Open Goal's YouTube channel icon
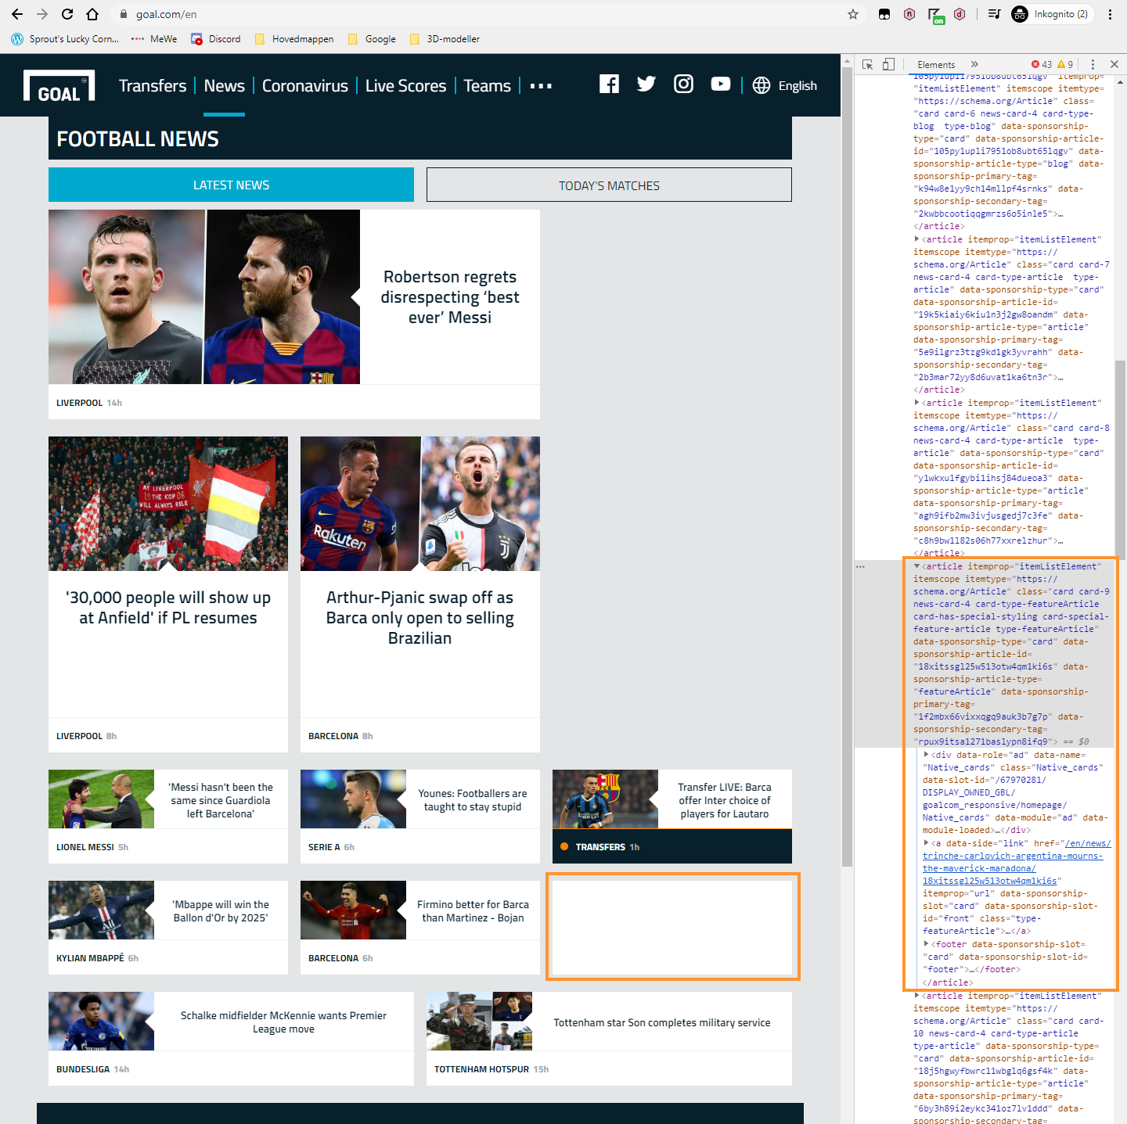This screenshot has height=1124, width=1127. [720, 84]
